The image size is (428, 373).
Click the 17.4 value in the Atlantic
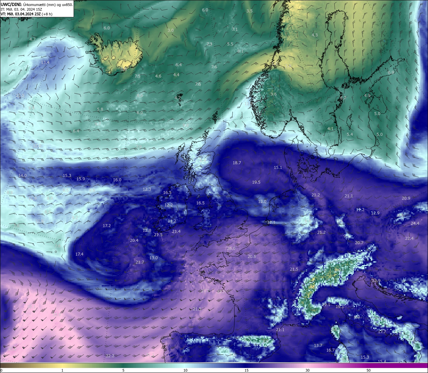pyautogui.click(x=79, y=254)
